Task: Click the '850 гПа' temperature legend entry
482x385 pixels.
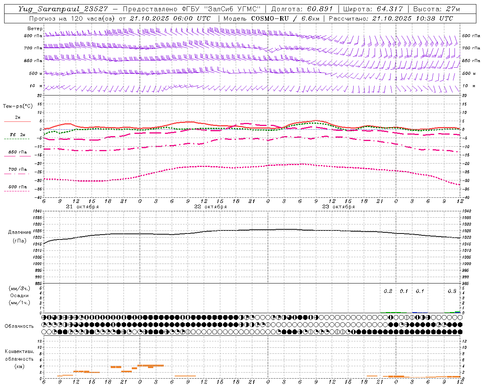Action: (x=17, y=152)
